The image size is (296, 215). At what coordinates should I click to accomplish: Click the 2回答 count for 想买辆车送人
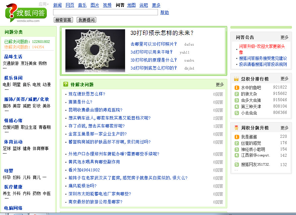(218, 118)
